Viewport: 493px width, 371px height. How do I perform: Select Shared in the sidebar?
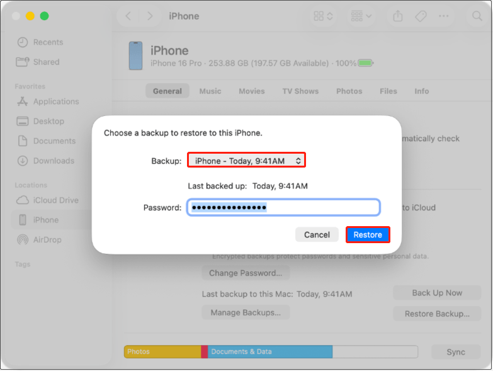click(x=46, y=62)
